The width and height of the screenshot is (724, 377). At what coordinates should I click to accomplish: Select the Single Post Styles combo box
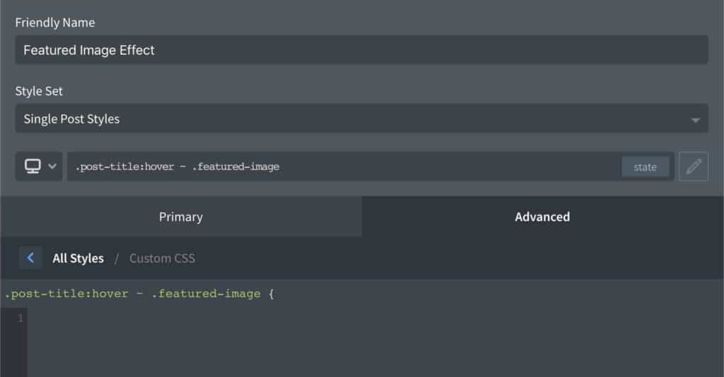coord(361,119)
